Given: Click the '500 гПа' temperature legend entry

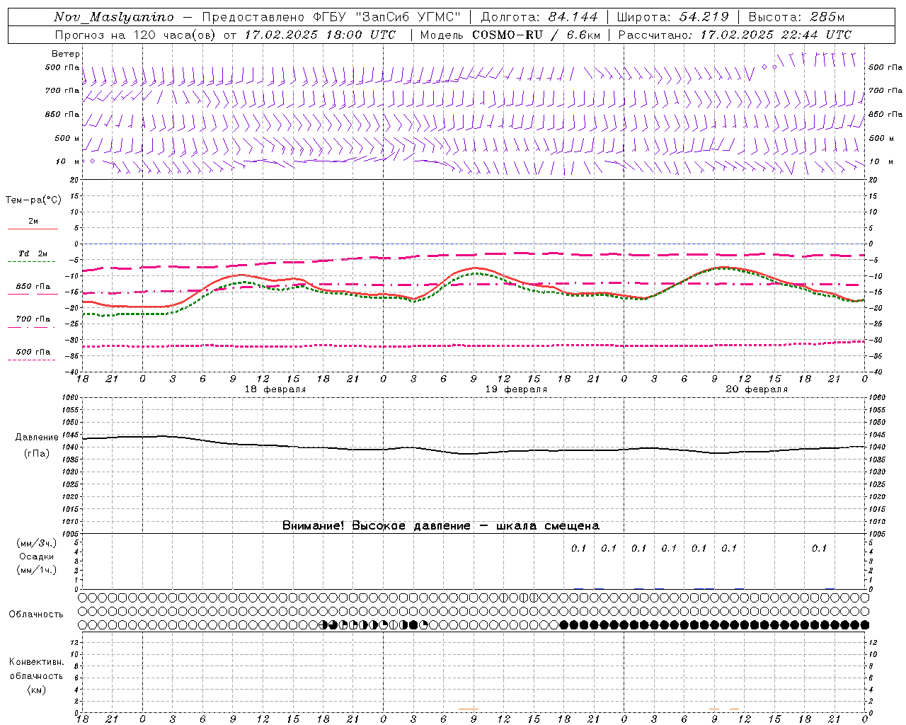Looking at the screenshot, I should (x=33, y=351).
